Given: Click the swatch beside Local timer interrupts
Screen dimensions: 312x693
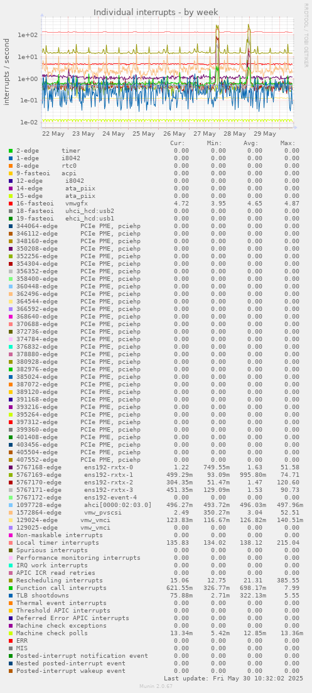Looking at the screenshot, I should click(11, 542).
